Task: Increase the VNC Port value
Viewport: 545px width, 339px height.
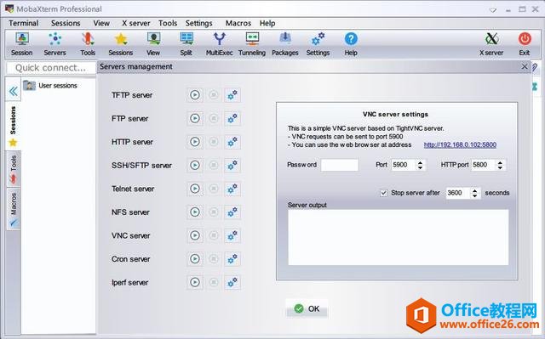Action: (x=420, y=162)
